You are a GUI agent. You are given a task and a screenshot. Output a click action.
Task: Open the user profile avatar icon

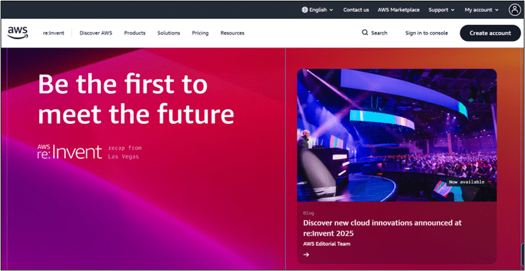click(514, 10)
